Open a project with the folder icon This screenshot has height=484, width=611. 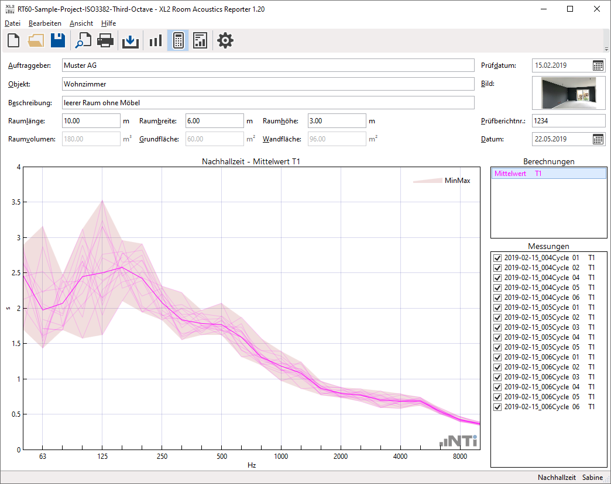point(36,41)
